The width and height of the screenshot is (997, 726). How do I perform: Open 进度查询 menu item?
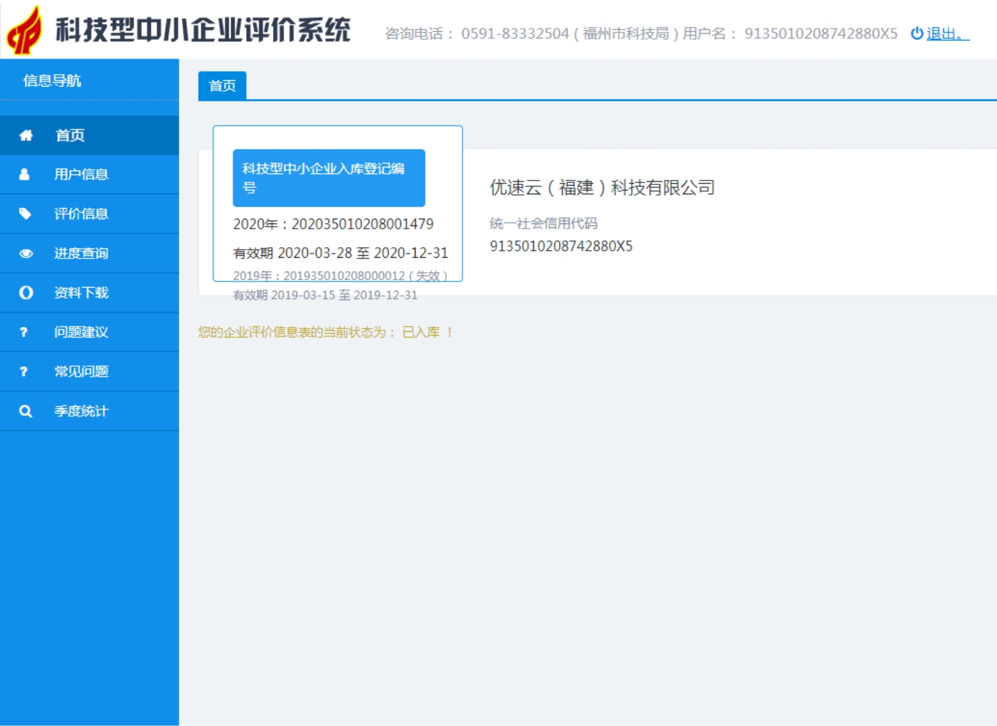(x=89, y=253)
